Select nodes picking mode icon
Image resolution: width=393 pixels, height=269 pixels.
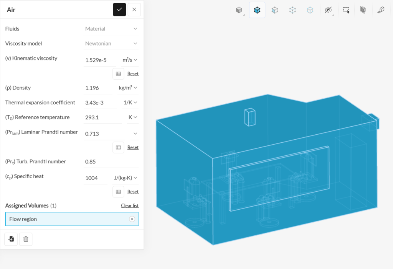click(x=292, y=10)
